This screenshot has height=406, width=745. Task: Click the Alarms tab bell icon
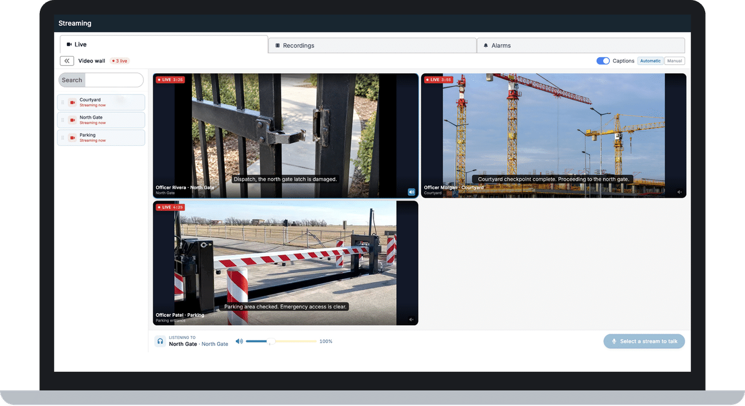[x=486, y=46]
